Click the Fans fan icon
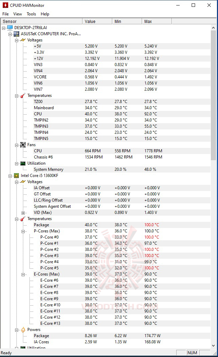The image size is (218, 357). click(23, 145)
